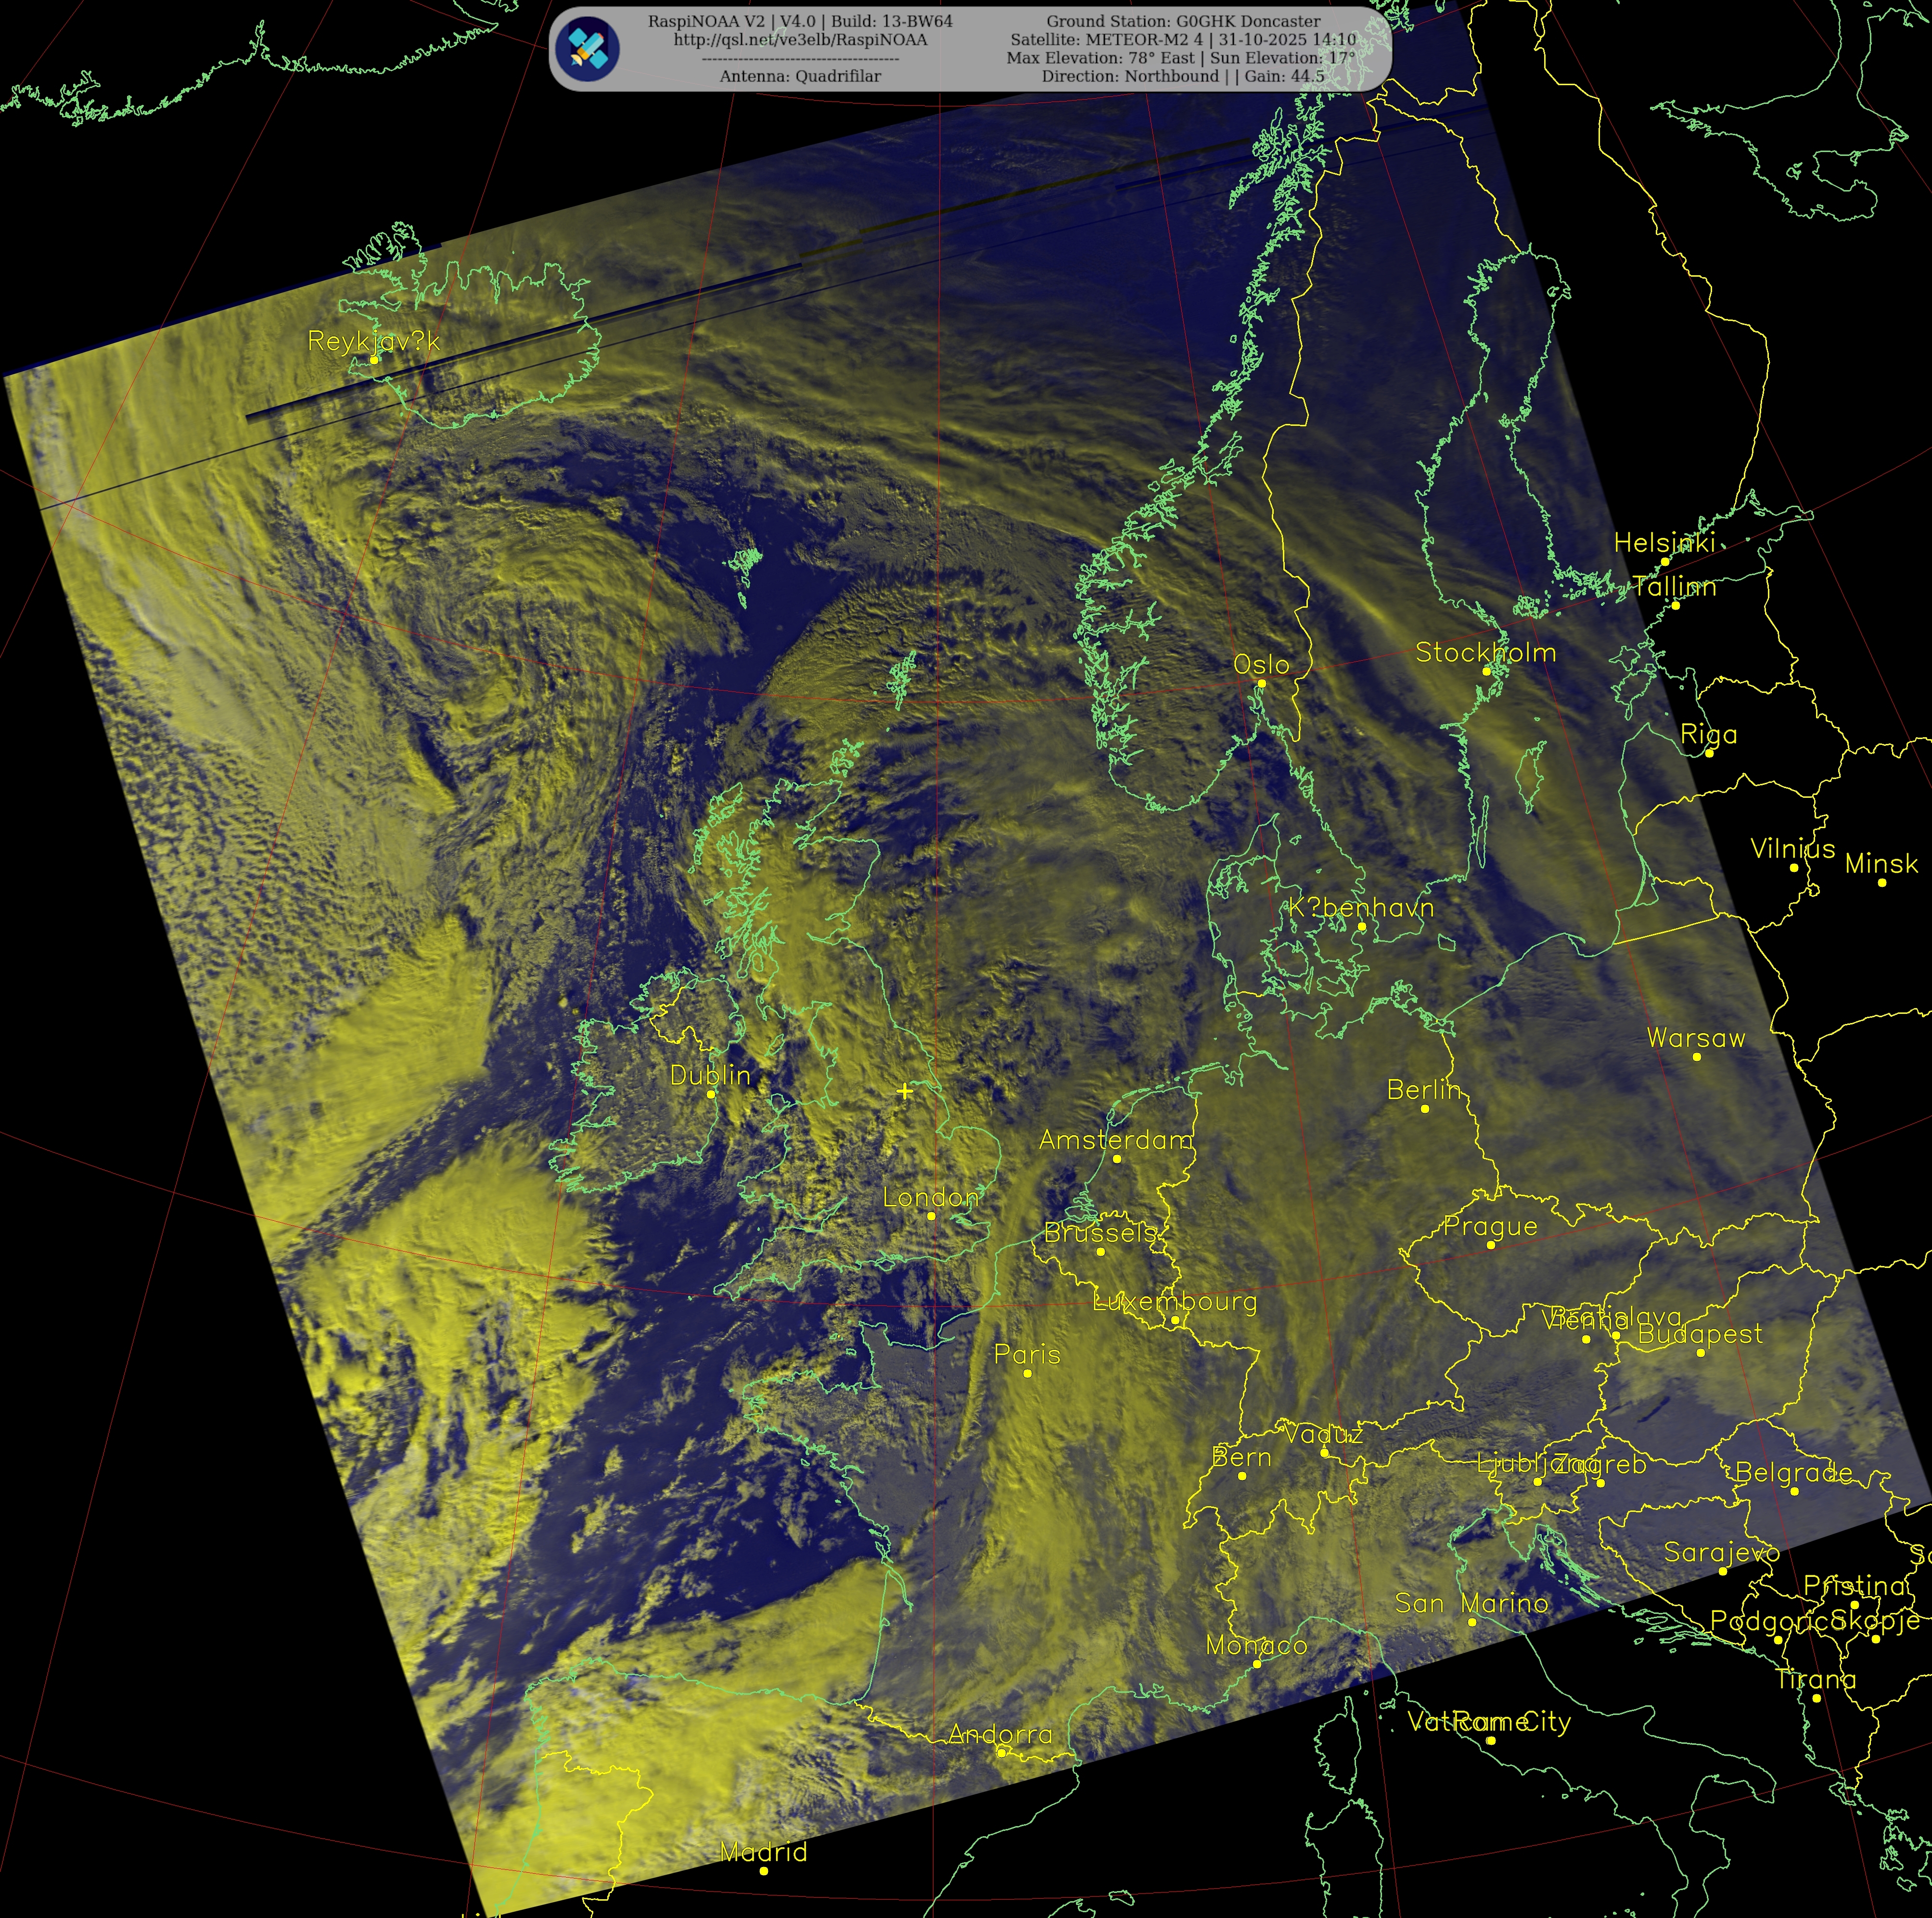Click the Warsaw city dot marker
1932x1918 pixels.
click(x=1696, y=1056)
